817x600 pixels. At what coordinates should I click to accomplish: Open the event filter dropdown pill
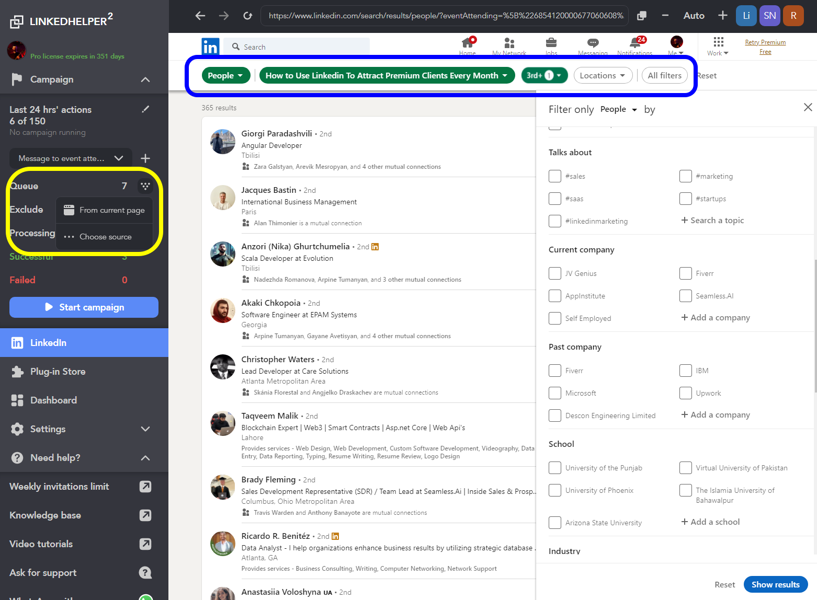[x=387, y=75]
